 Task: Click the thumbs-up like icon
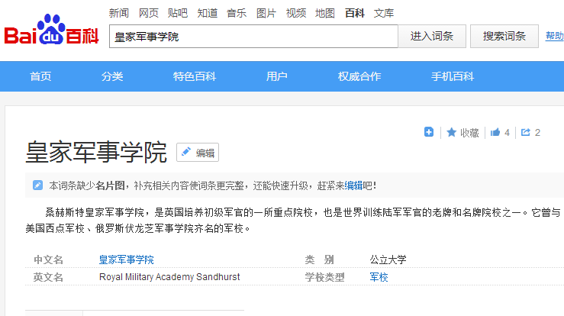coord(495,133)
